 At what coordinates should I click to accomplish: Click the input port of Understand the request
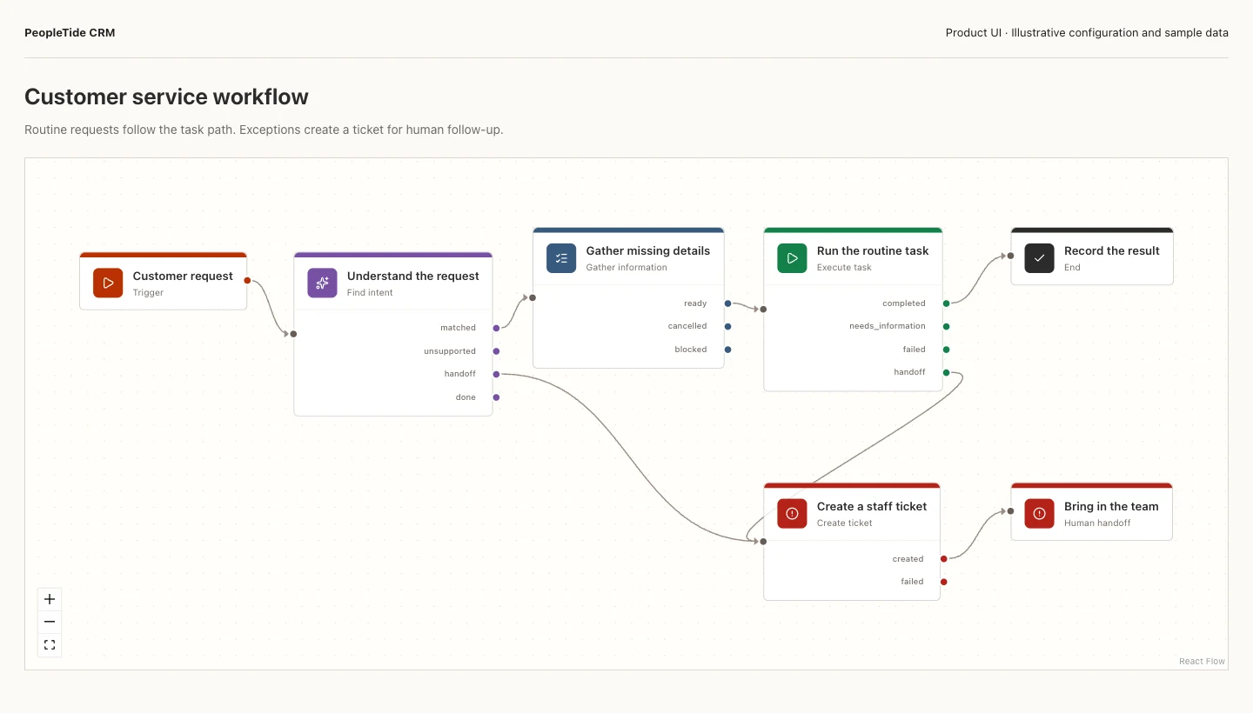pyautogui.click(x=293, y=334)
